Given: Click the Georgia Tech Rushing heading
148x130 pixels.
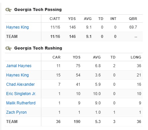Looking at the screenshot, I should pyautogui.click(x=38, y=48).
